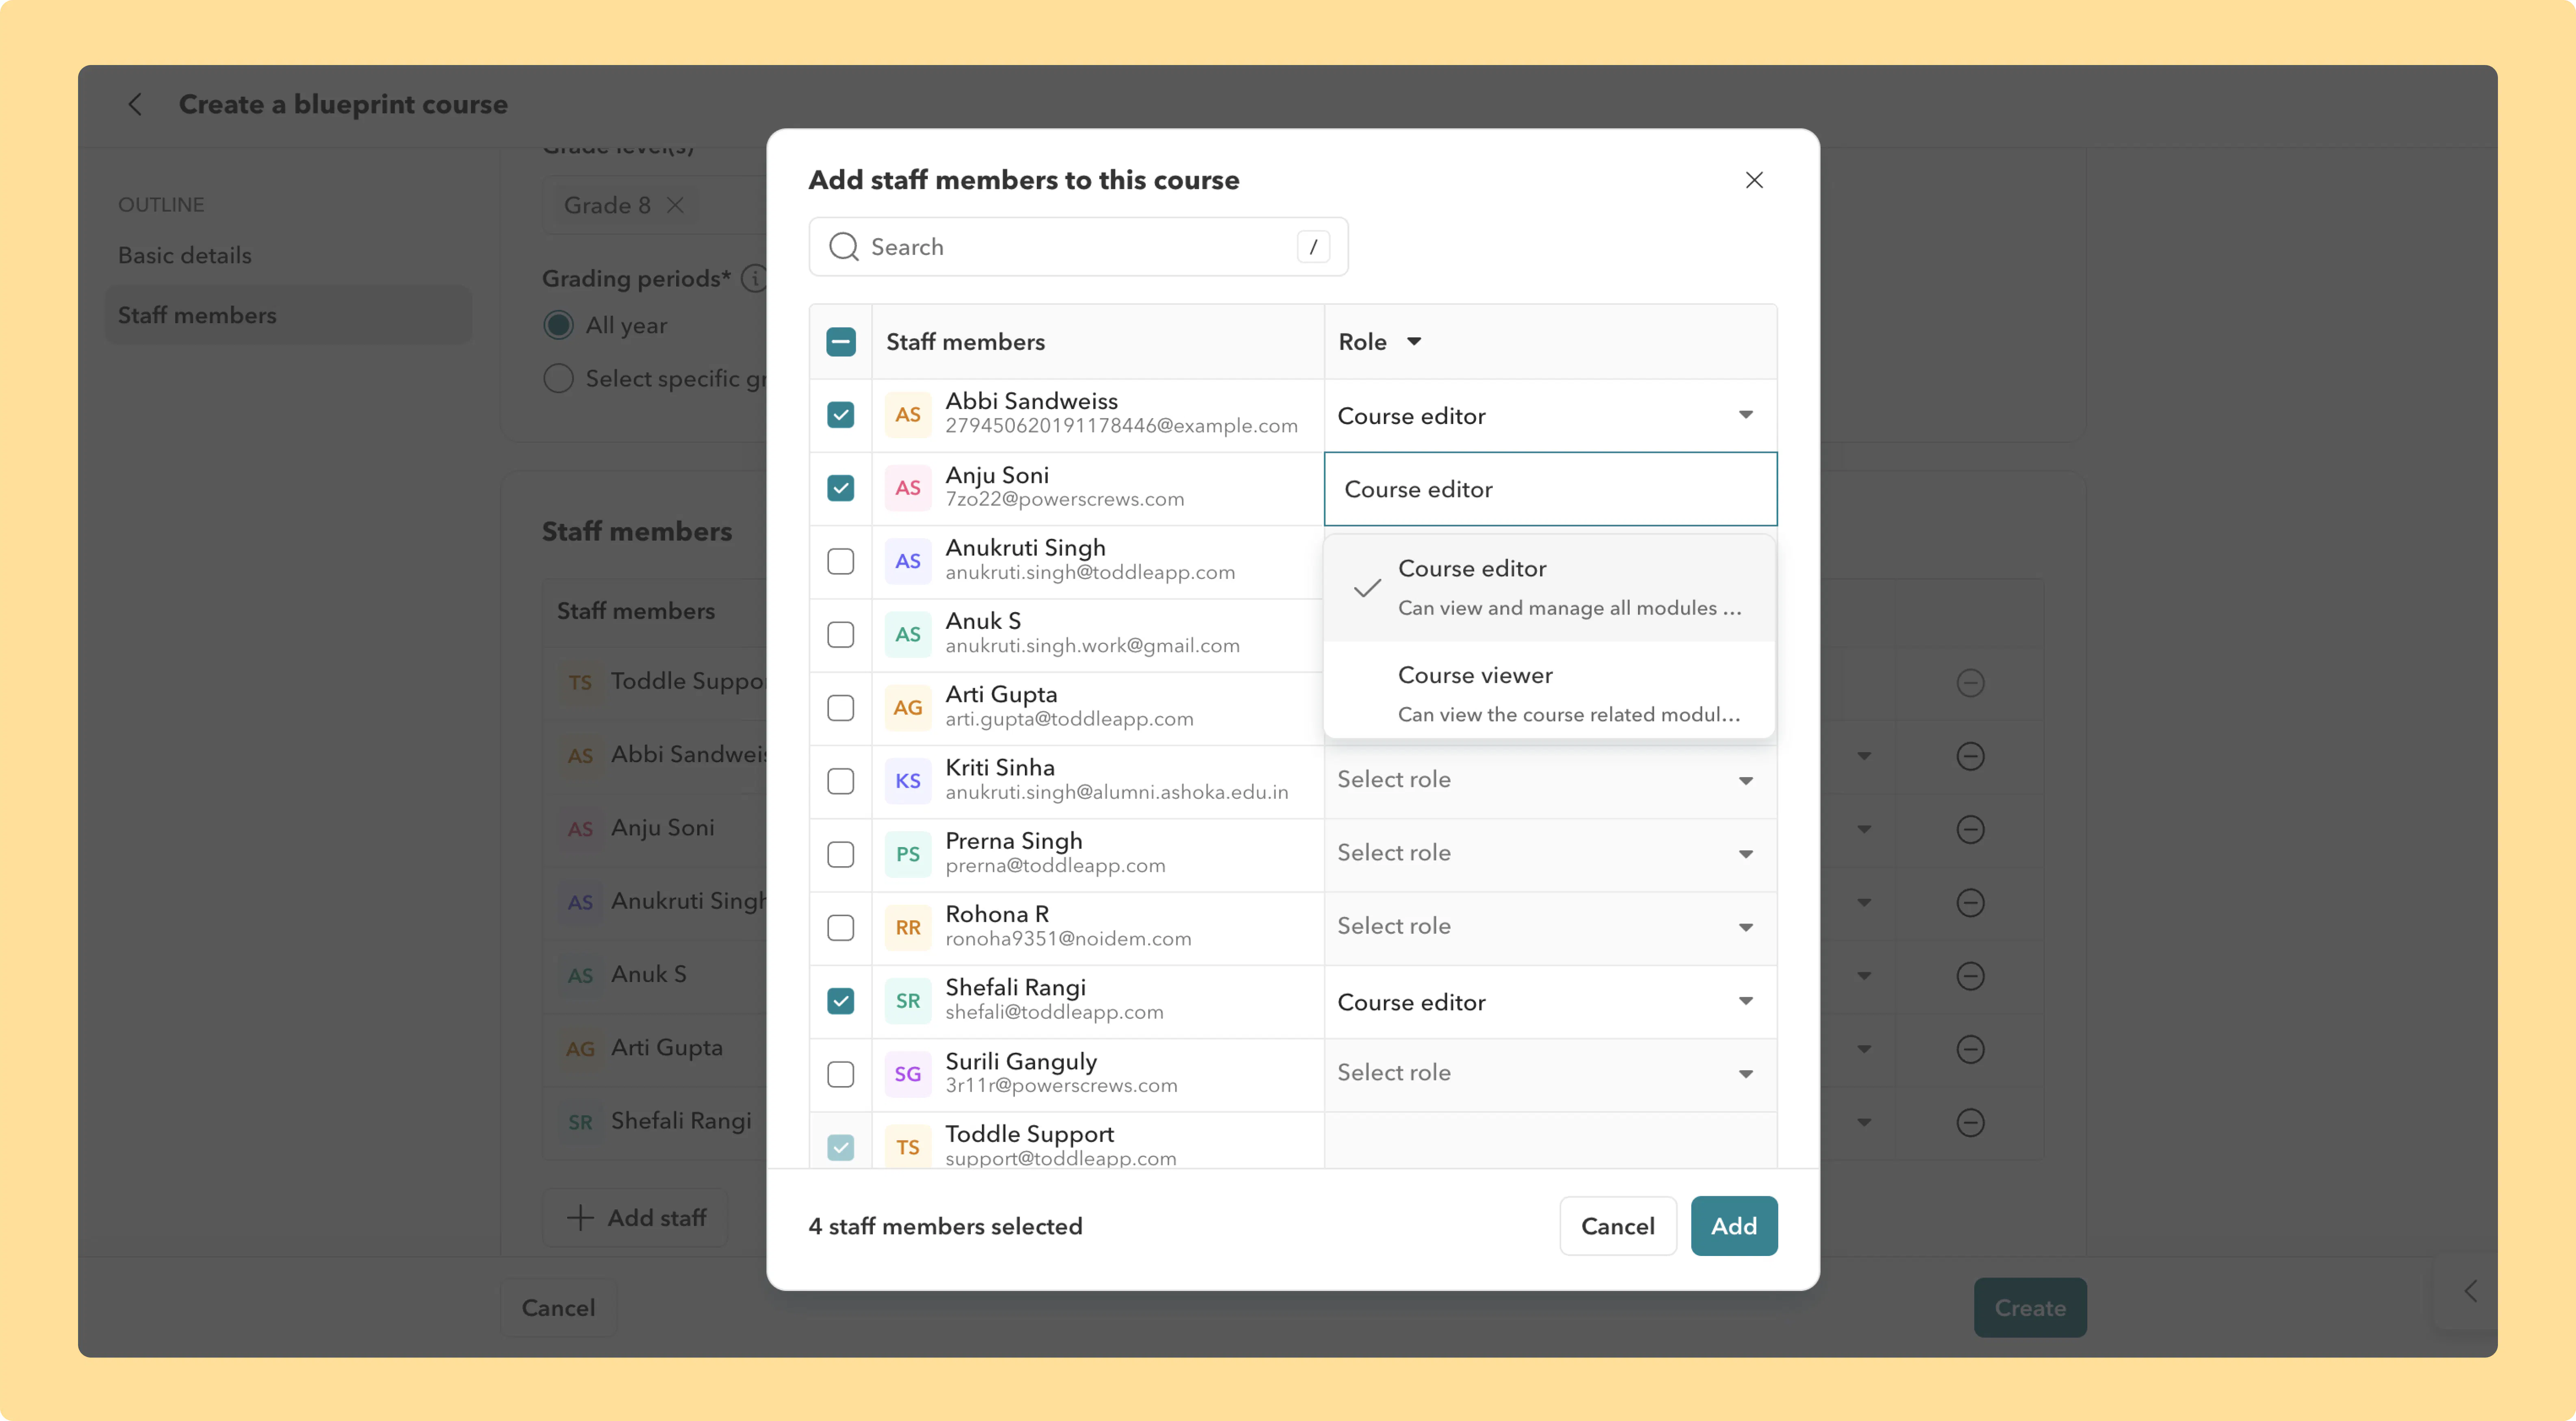Check Surili Ganguly
This screenshot has width=2576, height=1421.
[841, 1074]
